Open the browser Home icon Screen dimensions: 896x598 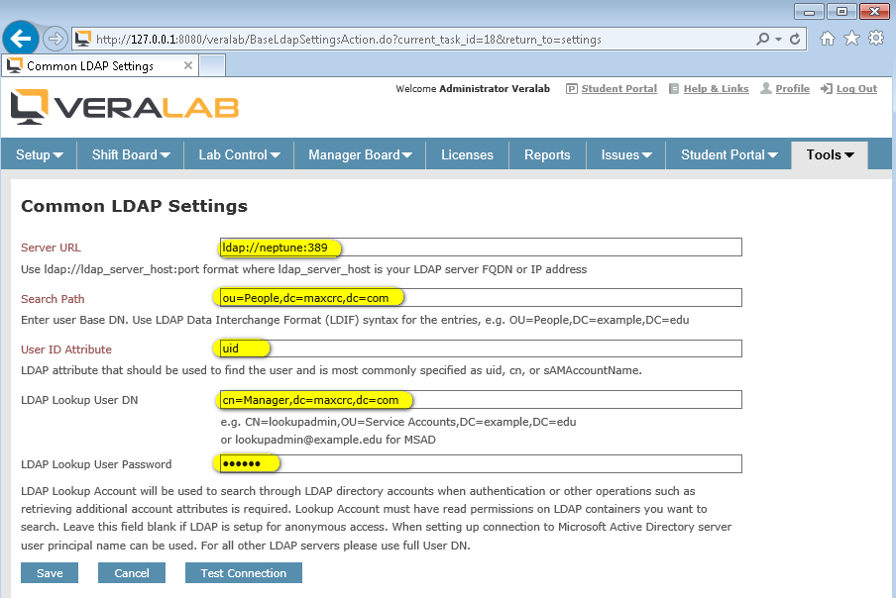(827, 39)
